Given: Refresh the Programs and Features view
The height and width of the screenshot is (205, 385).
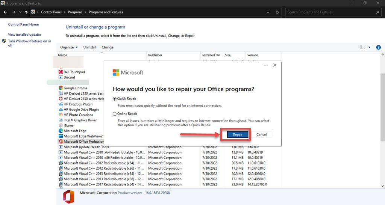Looking at the screenshot, I should [x=277, y=12].
